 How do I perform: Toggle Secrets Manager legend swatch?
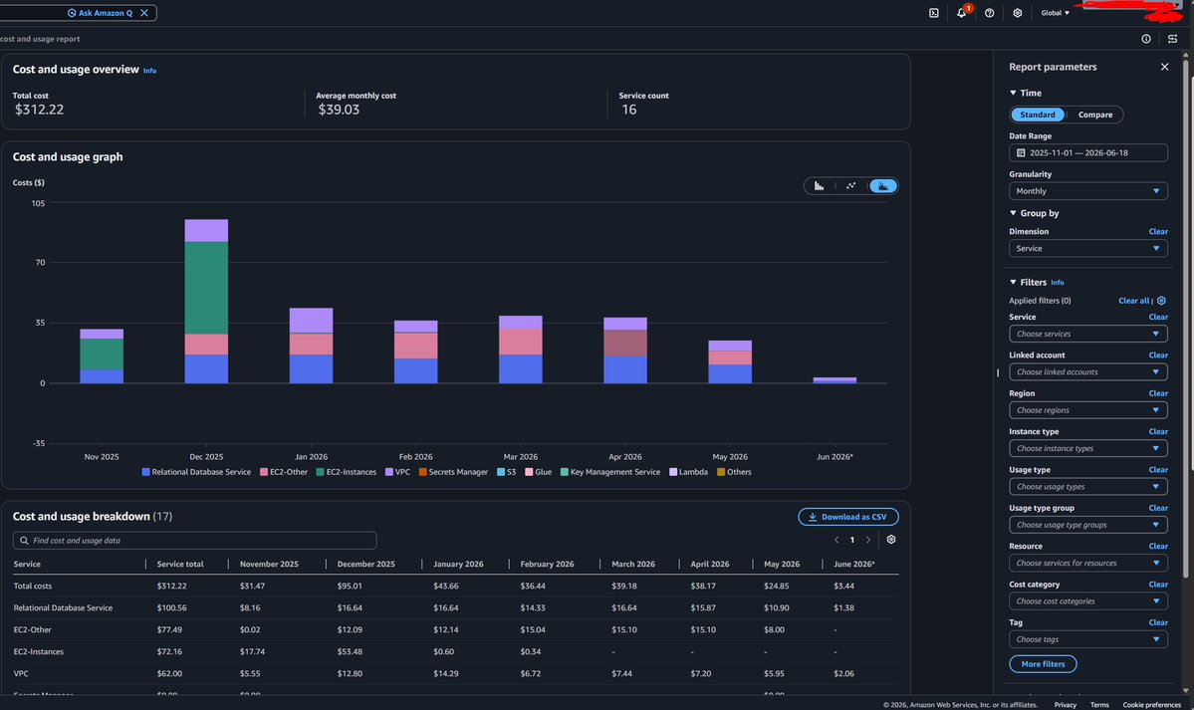pos(422,472)
